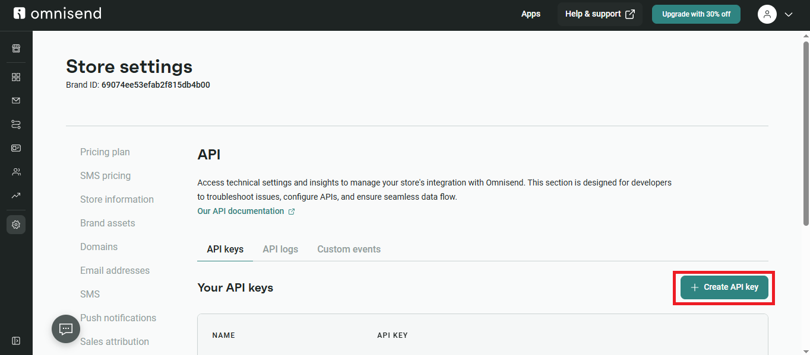Screen dimensions: 810x355
Task: Switch to the API logs tab
Action: [280, 250]
